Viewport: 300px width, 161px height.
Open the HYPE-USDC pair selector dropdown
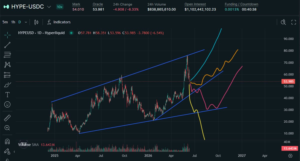click(31, 7)
